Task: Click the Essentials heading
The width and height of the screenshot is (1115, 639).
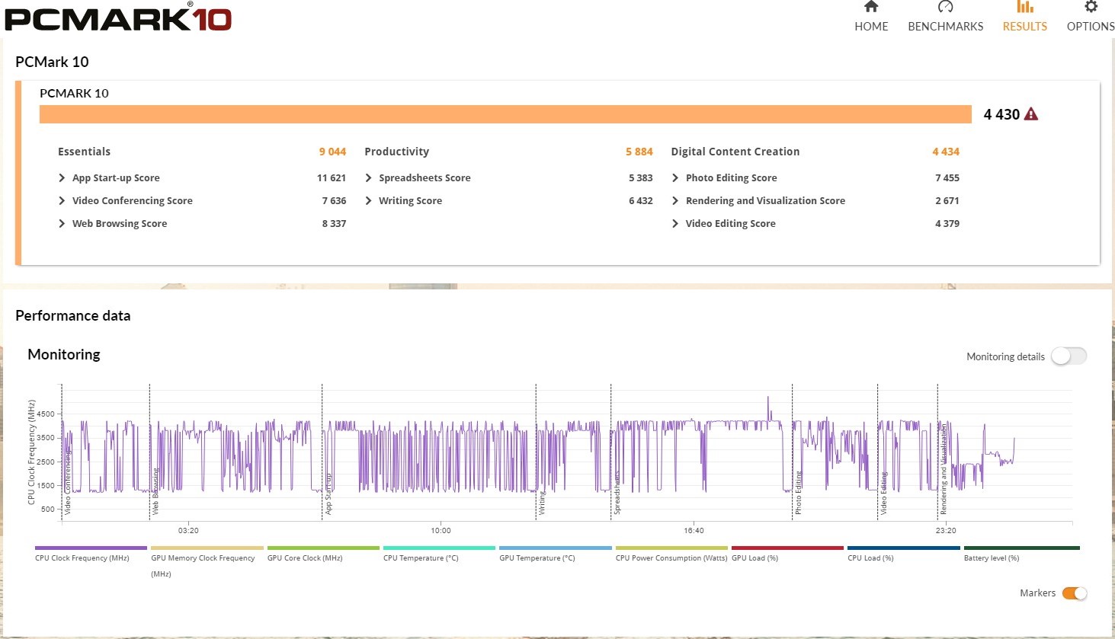Action: 84,152
